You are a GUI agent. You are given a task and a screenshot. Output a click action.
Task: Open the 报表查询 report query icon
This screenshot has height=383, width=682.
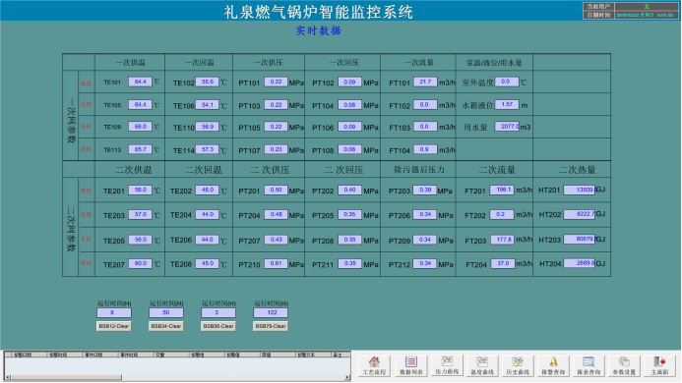tap(589, 365)
